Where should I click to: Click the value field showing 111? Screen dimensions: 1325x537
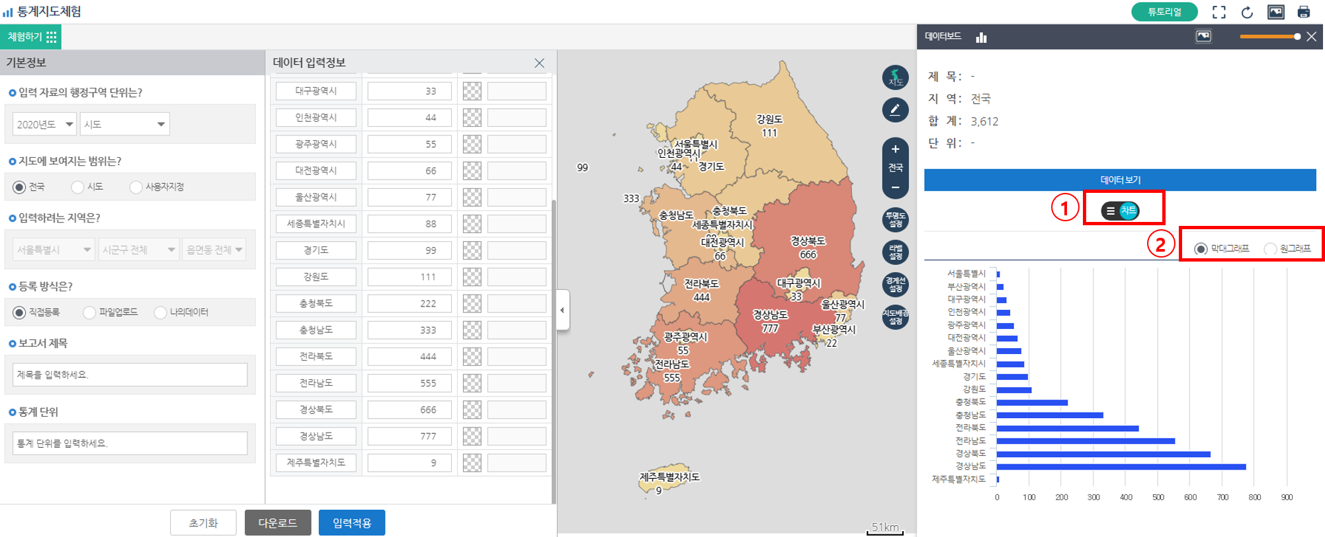(x=409, y=277)
